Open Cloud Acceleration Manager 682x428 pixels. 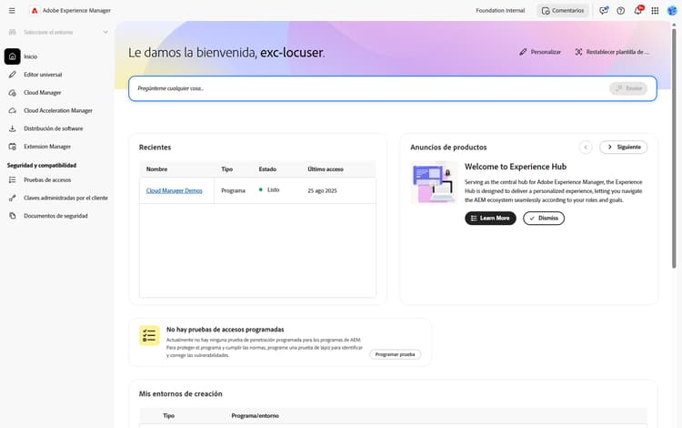(x=58, y=110)
